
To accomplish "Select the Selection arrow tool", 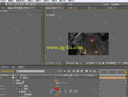I will coord(3,4).
